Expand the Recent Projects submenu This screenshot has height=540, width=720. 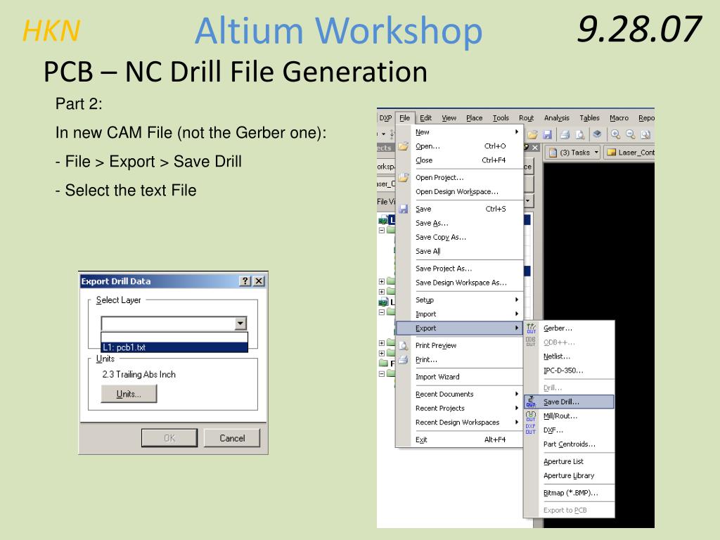pos(460,409)
